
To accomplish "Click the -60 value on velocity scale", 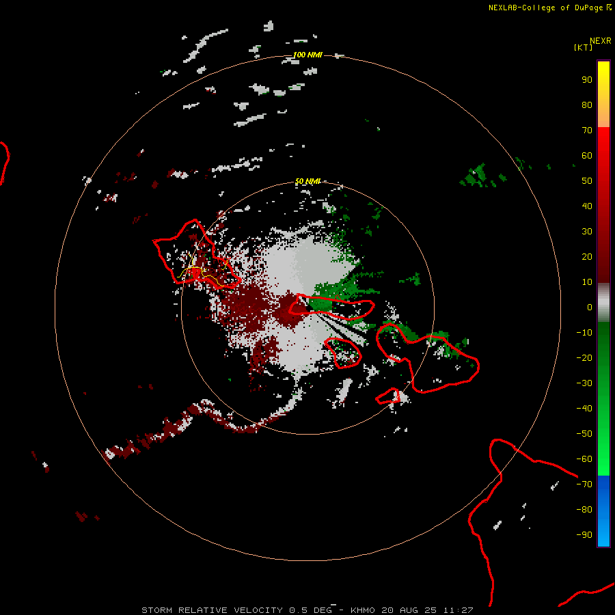I will [584, 459].
